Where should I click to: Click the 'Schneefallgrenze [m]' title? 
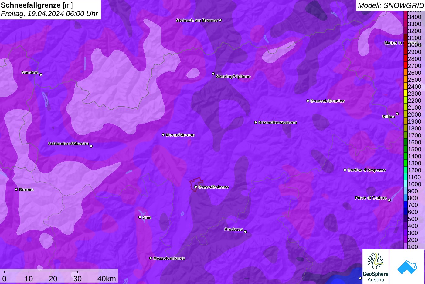(x=37, y=5)
